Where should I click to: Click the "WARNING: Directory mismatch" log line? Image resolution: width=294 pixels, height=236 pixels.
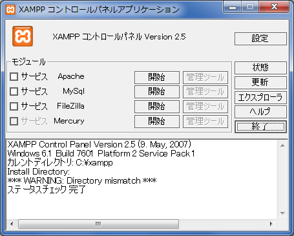[82, 180]
